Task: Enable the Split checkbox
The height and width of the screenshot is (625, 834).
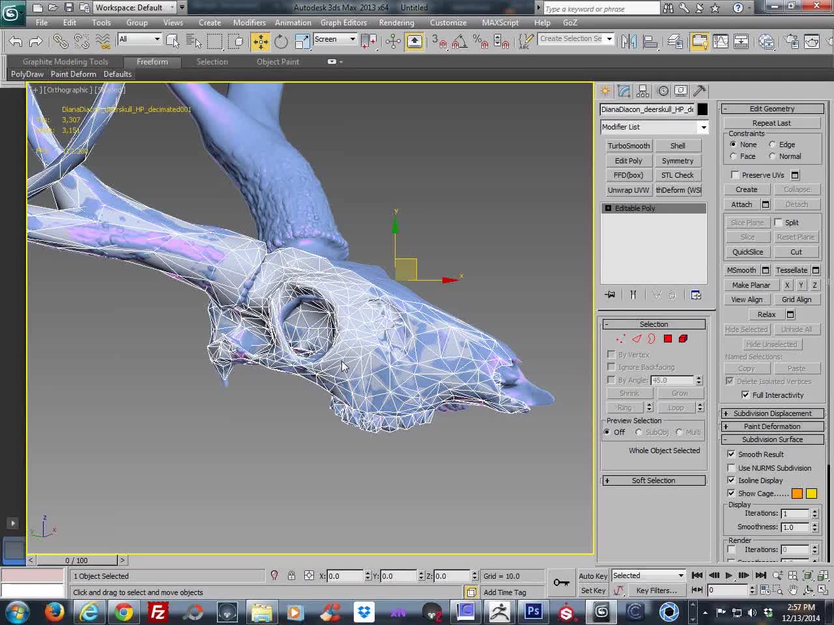Action: (x=778, y=222)
